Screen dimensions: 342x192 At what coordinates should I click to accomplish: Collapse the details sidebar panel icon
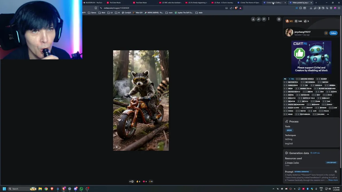click(x=279, y=19)
